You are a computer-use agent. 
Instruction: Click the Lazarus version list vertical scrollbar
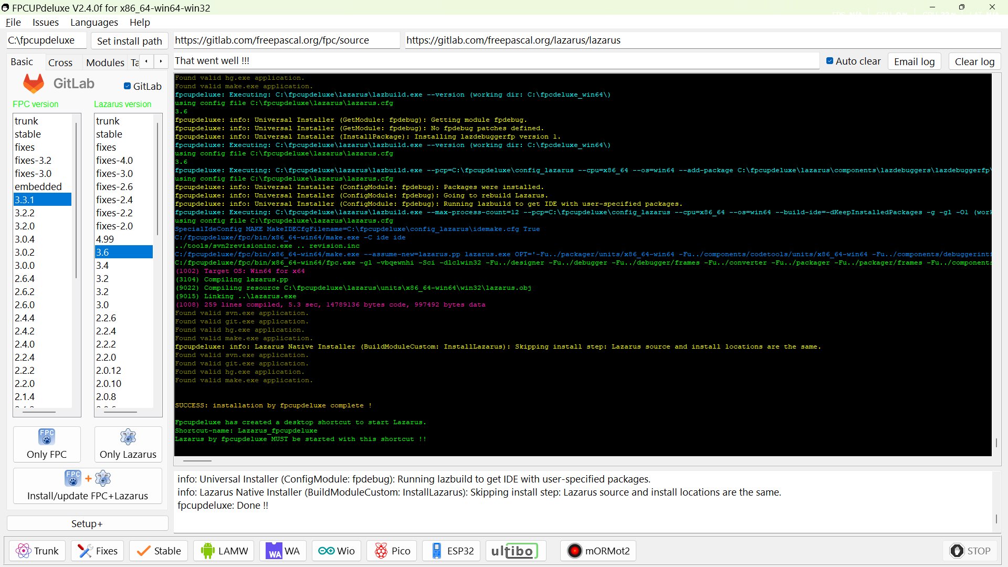click(x=157, y=178)
